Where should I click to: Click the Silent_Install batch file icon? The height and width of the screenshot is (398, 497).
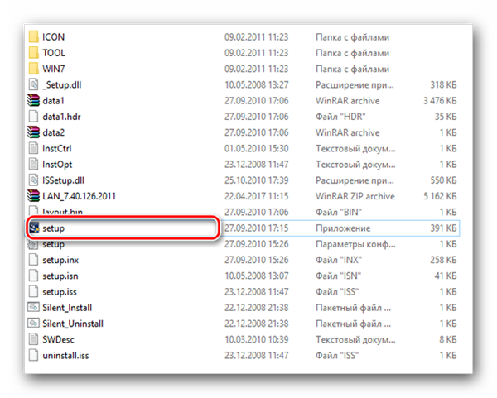(33, 307)
